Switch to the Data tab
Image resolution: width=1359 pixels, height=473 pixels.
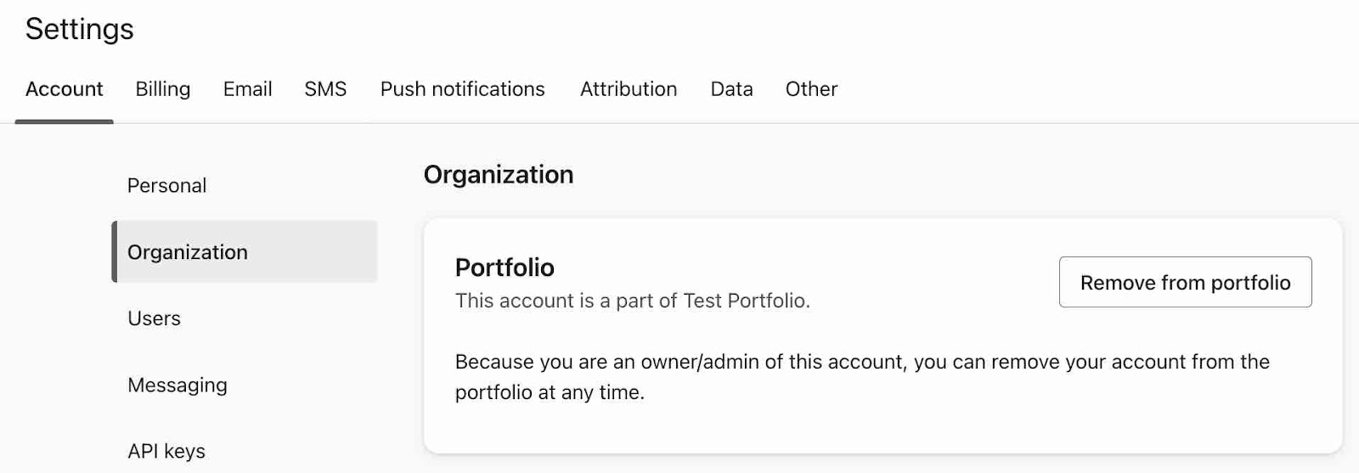[x=731, y=89]
